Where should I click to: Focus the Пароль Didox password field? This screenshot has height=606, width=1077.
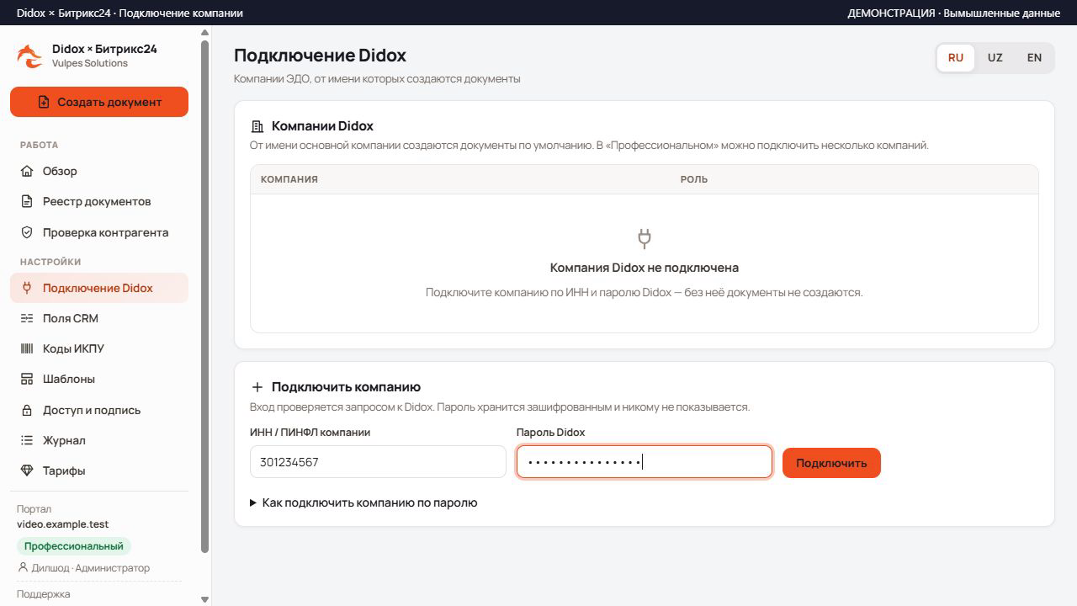[645, 462]
